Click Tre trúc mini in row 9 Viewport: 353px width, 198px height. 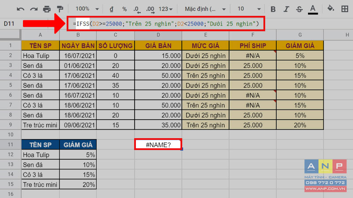(x=40, y=125)
